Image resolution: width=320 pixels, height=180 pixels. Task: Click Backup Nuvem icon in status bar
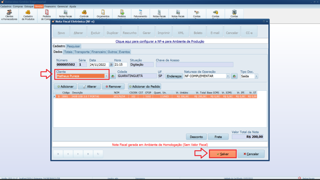point(300,178)
